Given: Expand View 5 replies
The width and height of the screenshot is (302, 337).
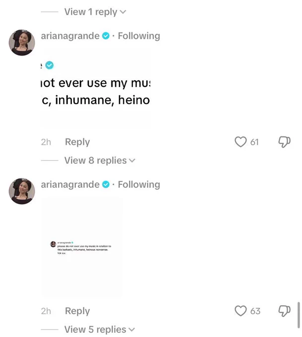Looking at the screenshot, I should 100,329.
